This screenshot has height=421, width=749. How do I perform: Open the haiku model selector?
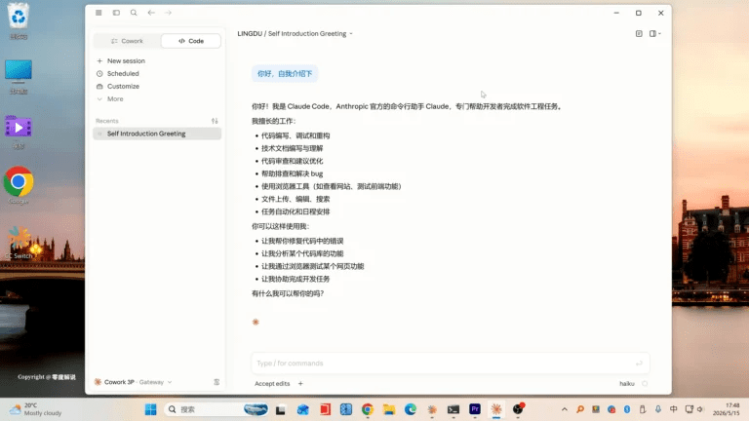(x=627, y=384)
